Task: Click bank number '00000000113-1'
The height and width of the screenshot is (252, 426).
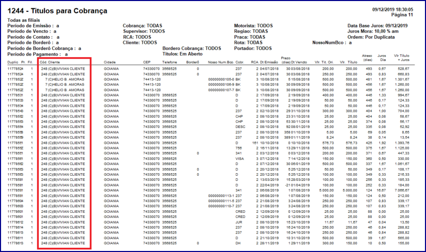Action: click(221, 196)
